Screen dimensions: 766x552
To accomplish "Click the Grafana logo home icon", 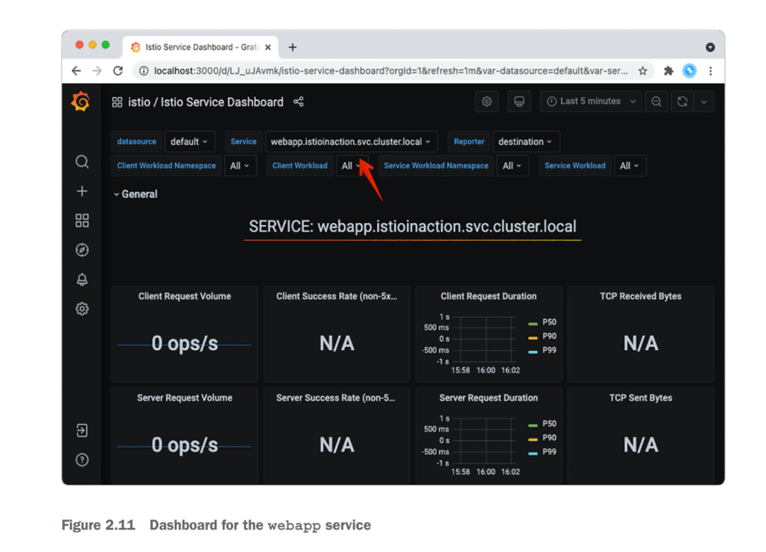I will (81, 102).
